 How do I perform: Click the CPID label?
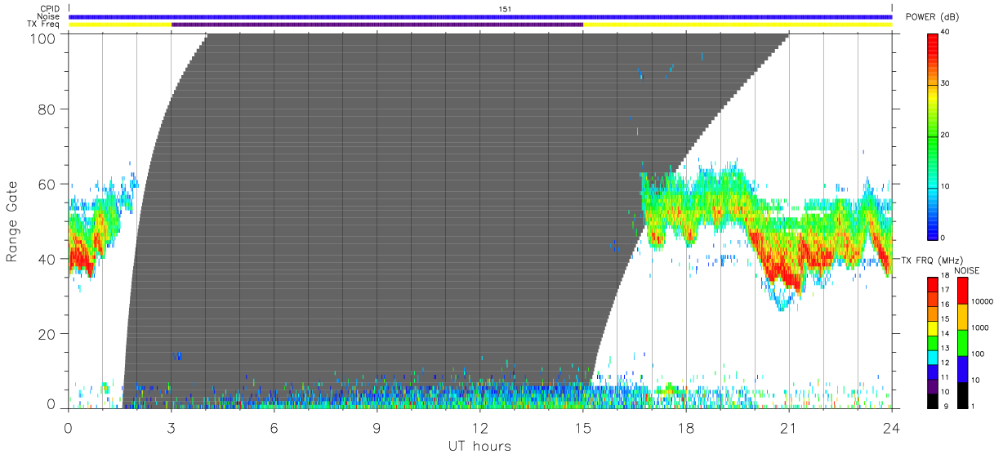(50, 9)
